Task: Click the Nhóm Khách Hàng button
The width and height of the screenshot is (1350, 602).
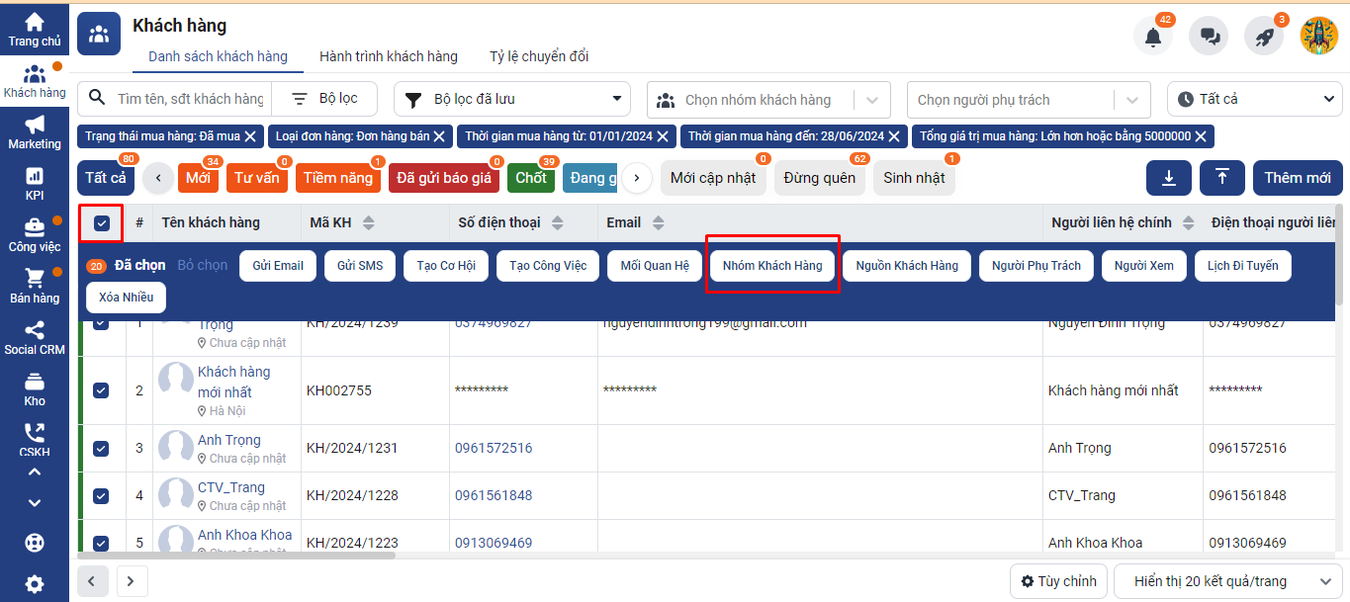Action: (x=772, y=266)
